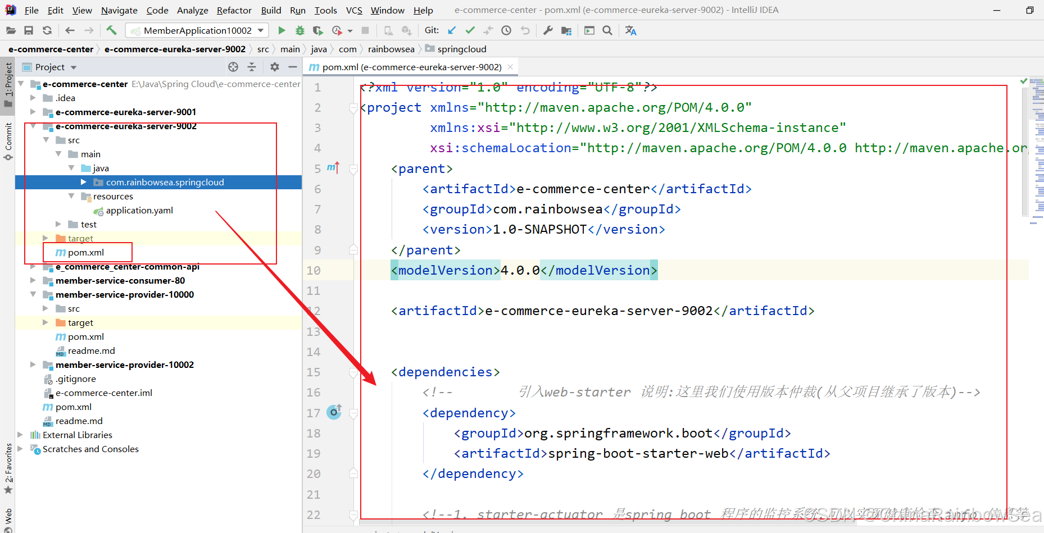Click the Build project hammer icon
Viewport: 1044px width, 533px height.
click(111, 30)
